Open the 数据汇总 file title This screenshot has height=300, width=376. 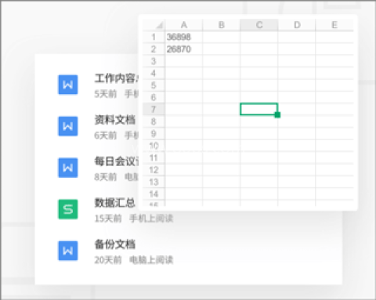(115, 203)
